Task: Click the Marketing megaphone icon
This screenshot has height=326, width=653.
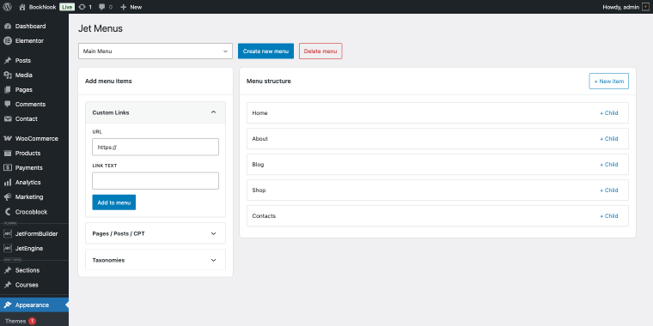Action: (x=8, y=196)
